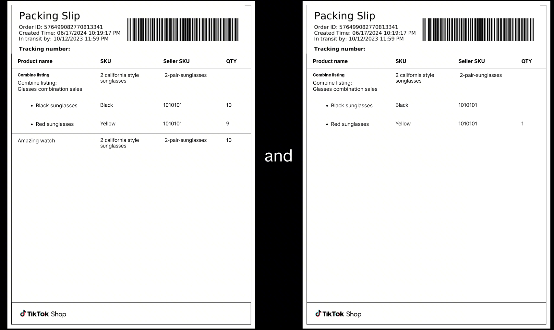The height and width of the screenshot is (330, 554).
Task: Select the "Amazing watch" product row
Action: coord(36,141)
